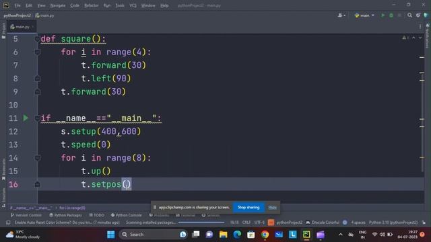Click 'for i in range(8)' breadcrumb below editor
Viewport: 431px width, 242px height.
point(72,208)
